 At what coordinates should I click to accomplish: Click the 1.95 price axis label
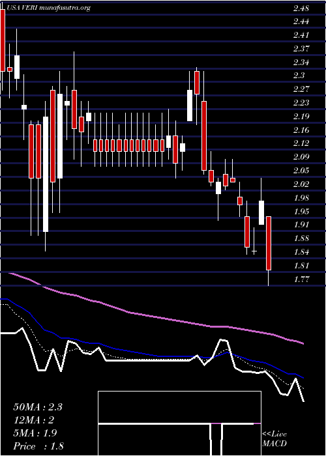click(x=301, y=211)
